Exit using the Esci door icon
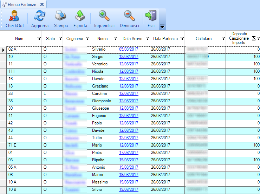The image size is (260, 194). click(x=151, y=16)
